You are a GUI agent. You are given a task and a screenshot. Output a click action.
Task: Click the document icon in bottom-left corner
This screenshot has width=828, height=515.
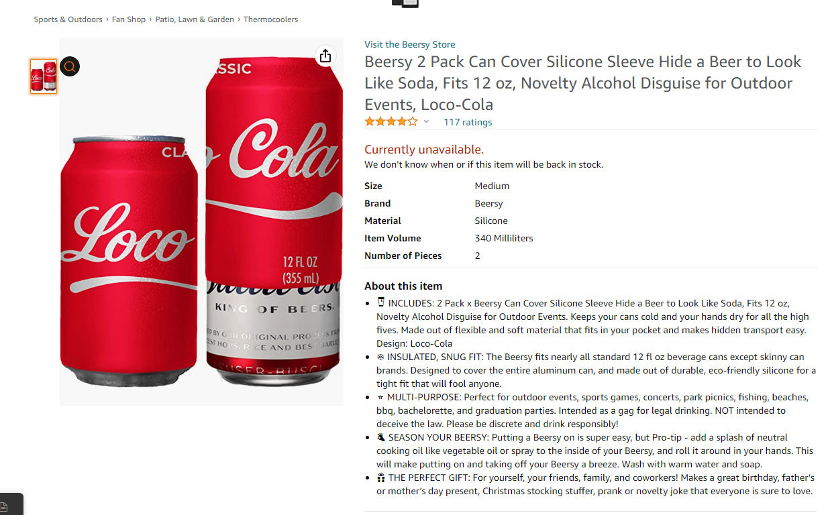(4, 506)
